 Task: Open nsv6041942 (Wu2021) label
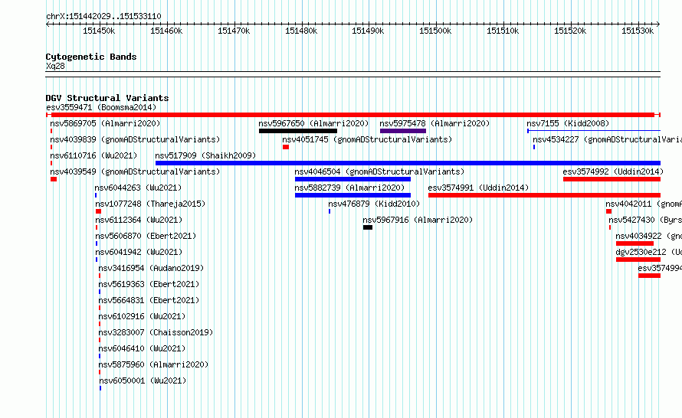click(x=139, y=252)
